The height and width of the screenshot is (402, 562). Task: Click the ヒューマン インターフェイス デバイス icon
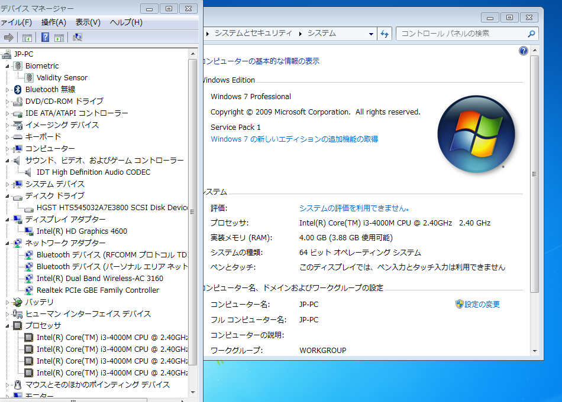[18, 314]
